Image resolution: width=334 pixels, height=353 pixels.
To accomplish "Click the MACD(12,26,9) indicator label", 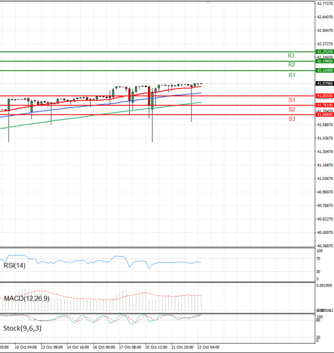I will (27, 299).
